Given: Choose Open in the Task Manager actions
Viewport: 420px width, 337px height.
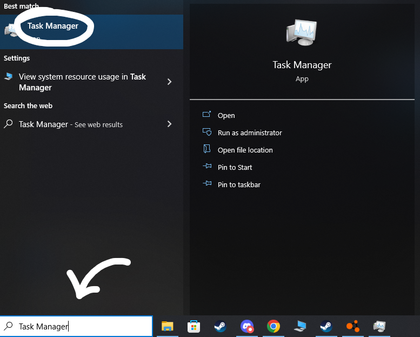Looking at the screenshot, I should point(226,116).
